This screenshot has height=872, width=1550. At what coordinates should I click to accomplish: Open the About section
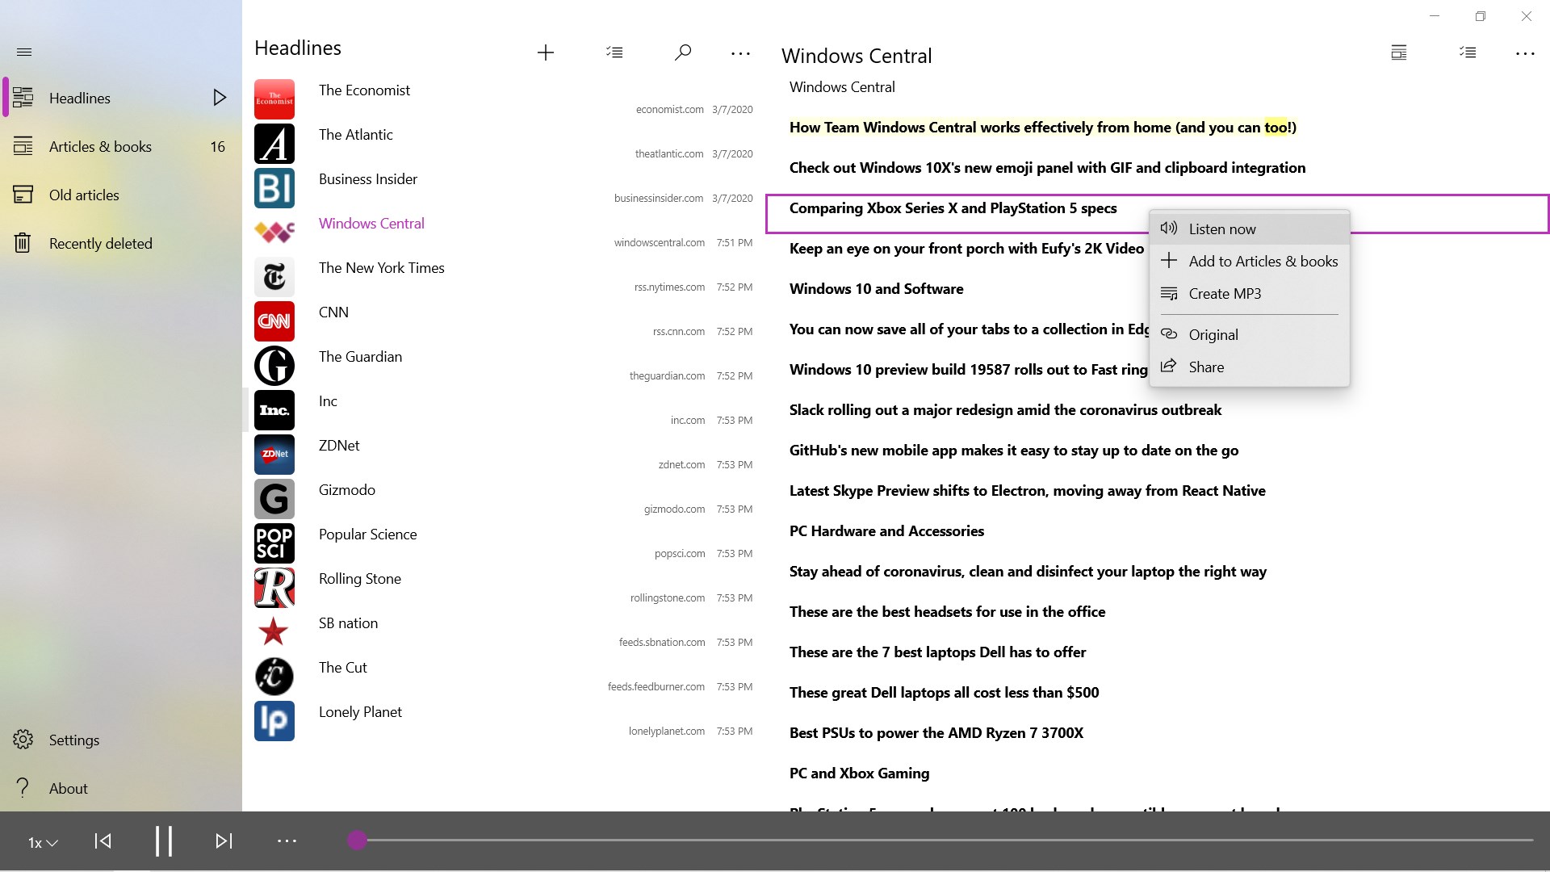point(69,787)
